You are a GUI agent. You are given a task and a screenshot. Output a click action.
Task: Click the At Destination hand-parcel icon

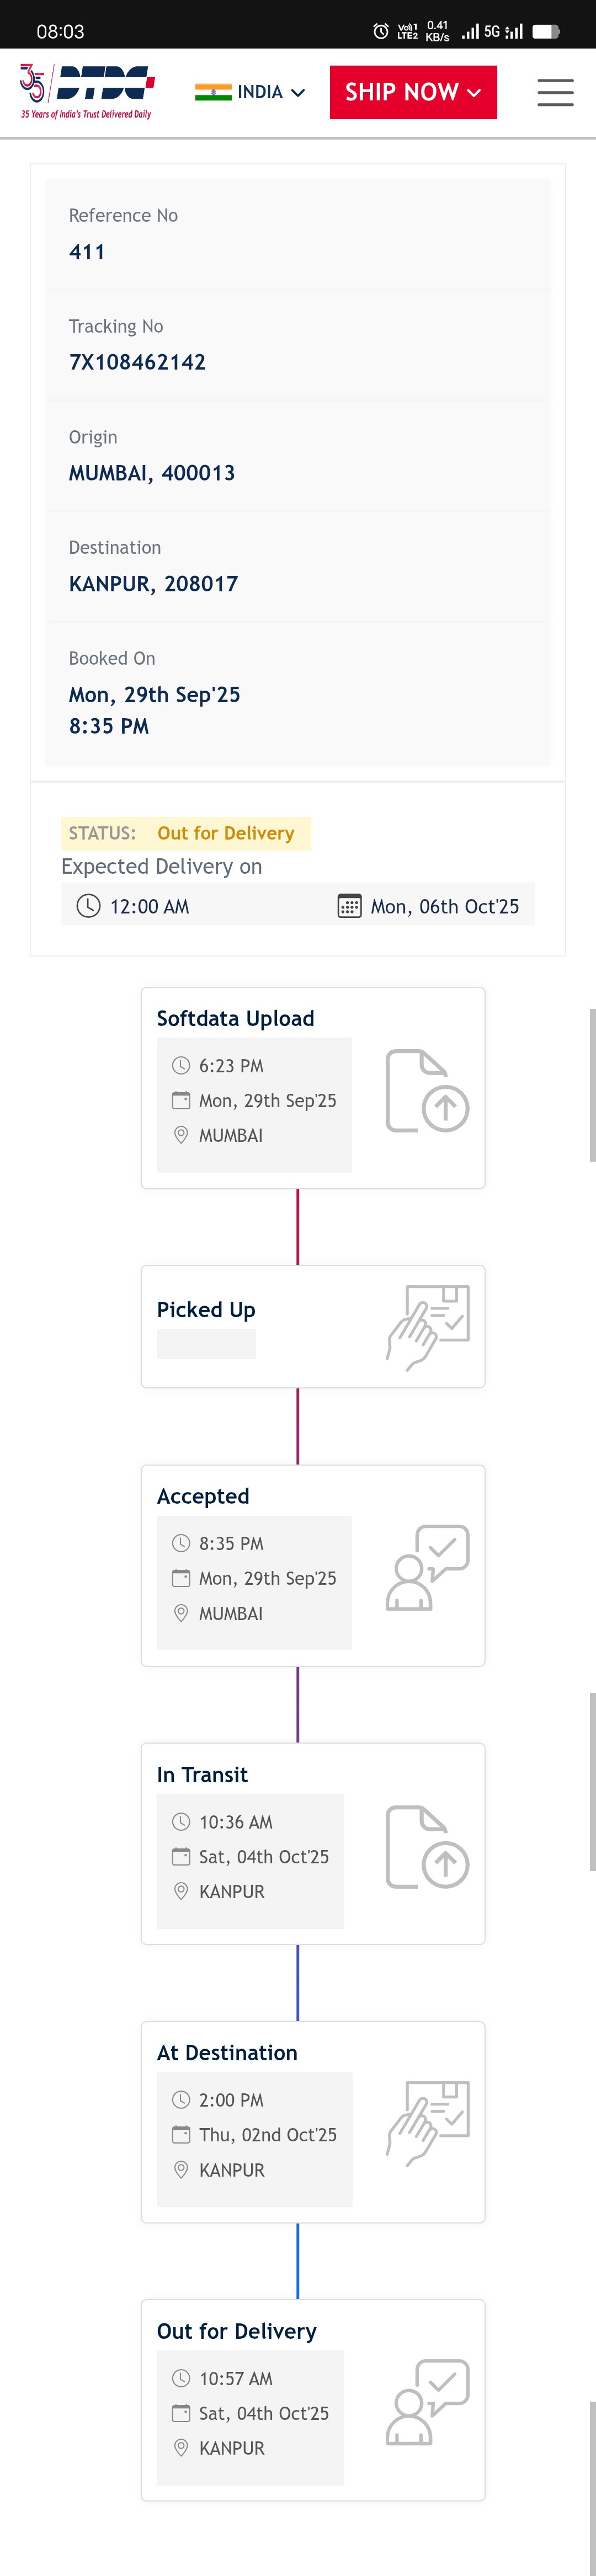coord(427,2123)
